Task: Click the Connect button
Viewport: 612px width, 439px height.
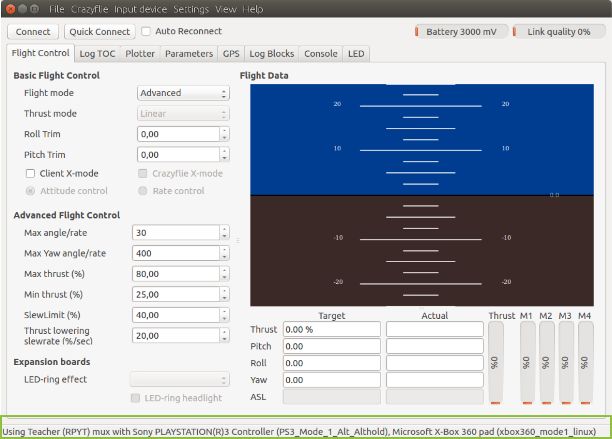Action: (33, 31)
